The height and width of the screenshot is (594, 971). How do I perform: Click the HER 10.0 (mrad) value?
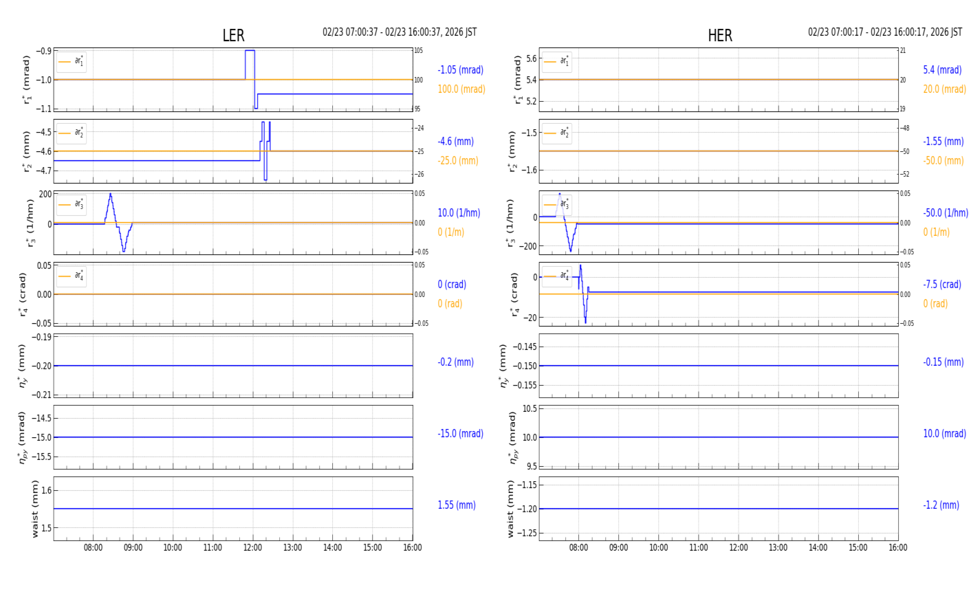(944, 434)
